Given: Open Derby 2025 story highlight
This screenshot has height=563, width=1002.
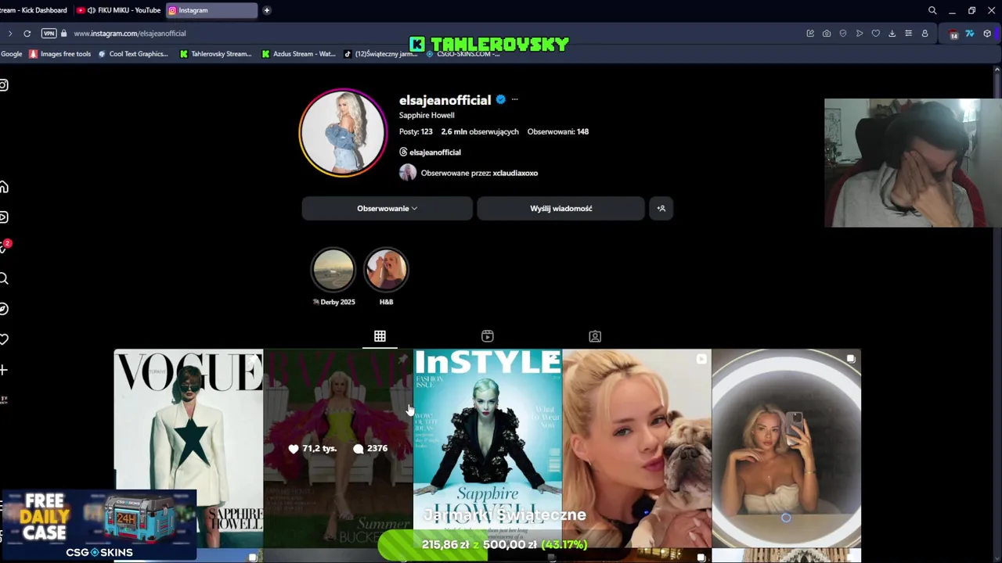Looking at the screenshot, I should (x=333, y=277).
